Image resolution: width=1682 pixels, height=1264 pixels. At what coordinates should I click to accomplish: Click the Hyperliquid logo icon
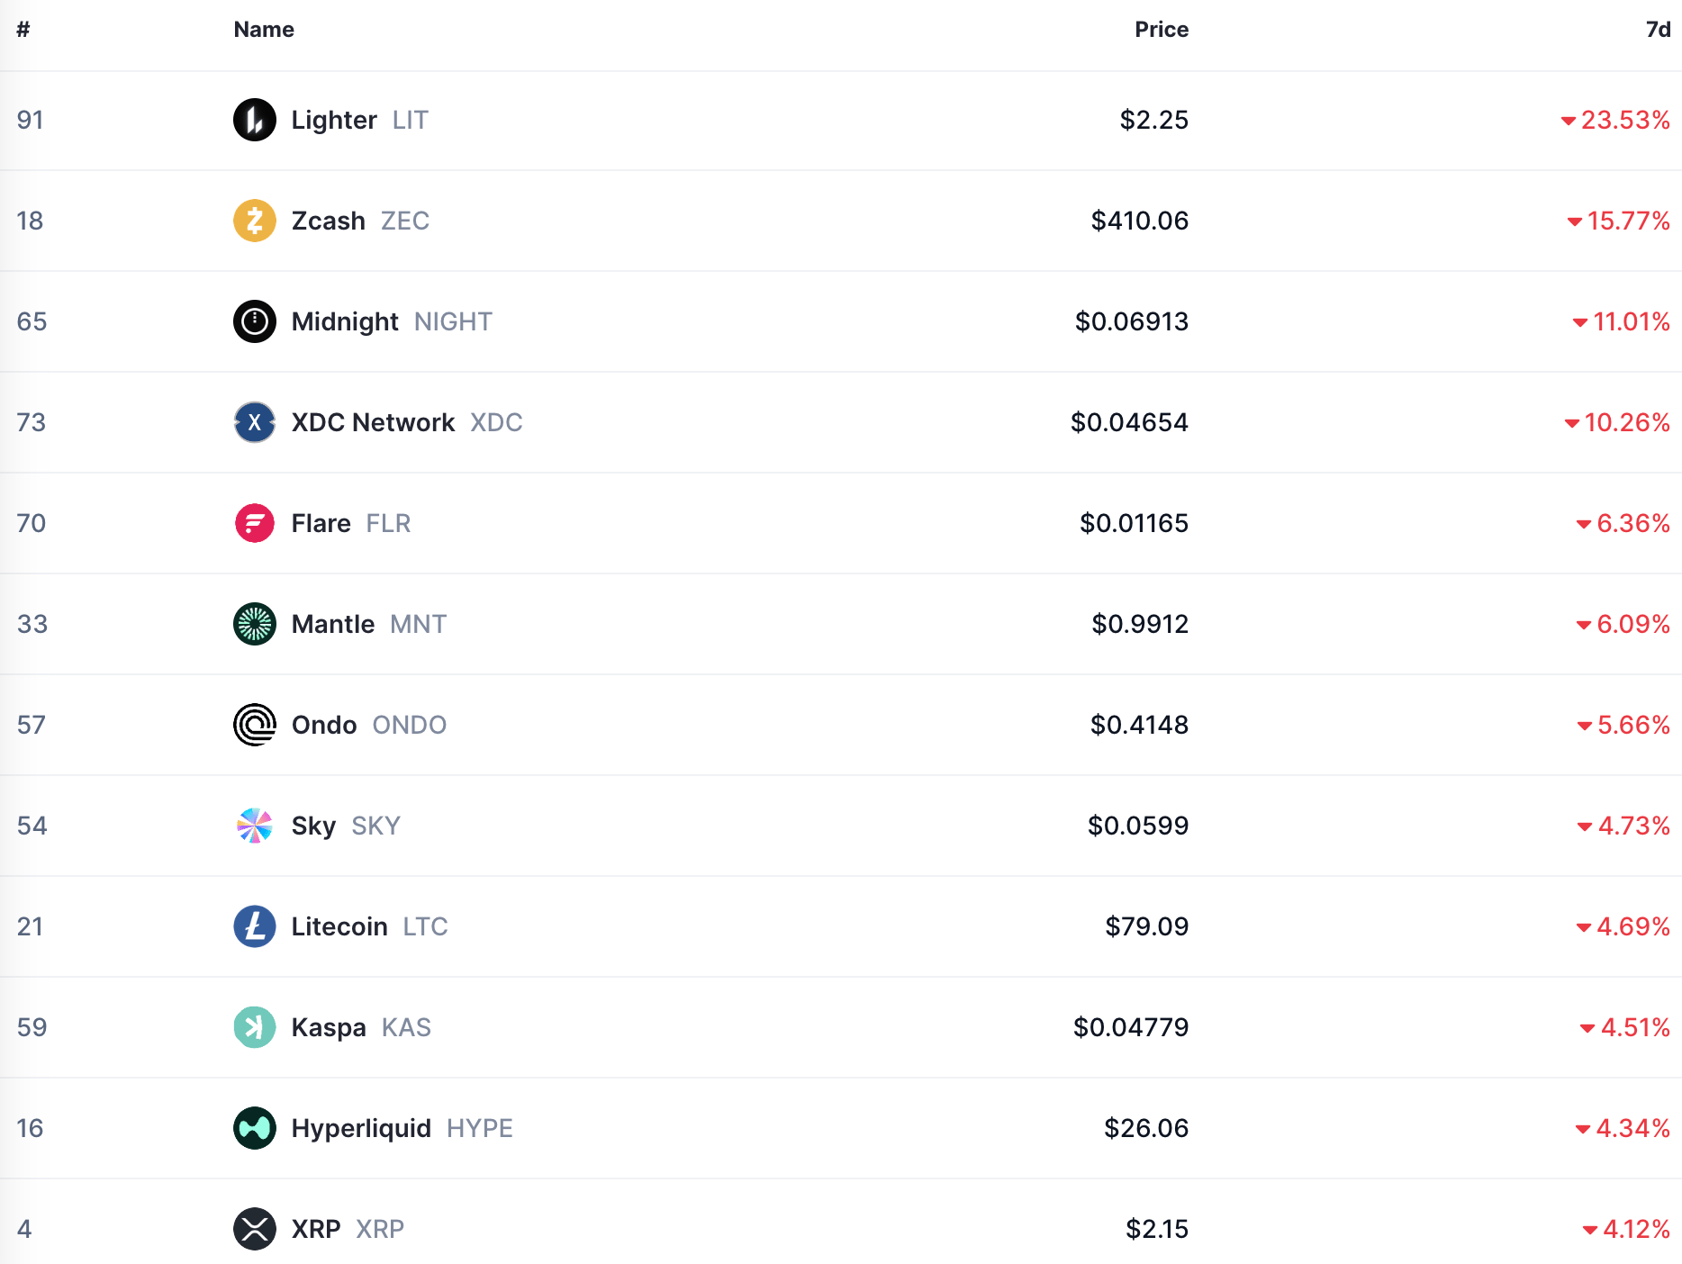pyautogui.click(x=255, y=1128)
